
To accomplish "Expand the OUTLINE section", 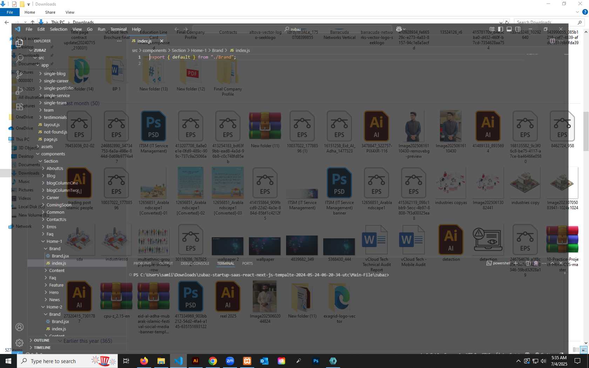I will click(x=41, y=340).
